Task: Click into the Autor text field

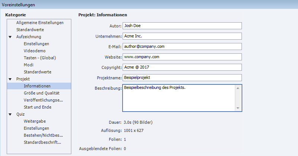Action: [x=182, y=26]
